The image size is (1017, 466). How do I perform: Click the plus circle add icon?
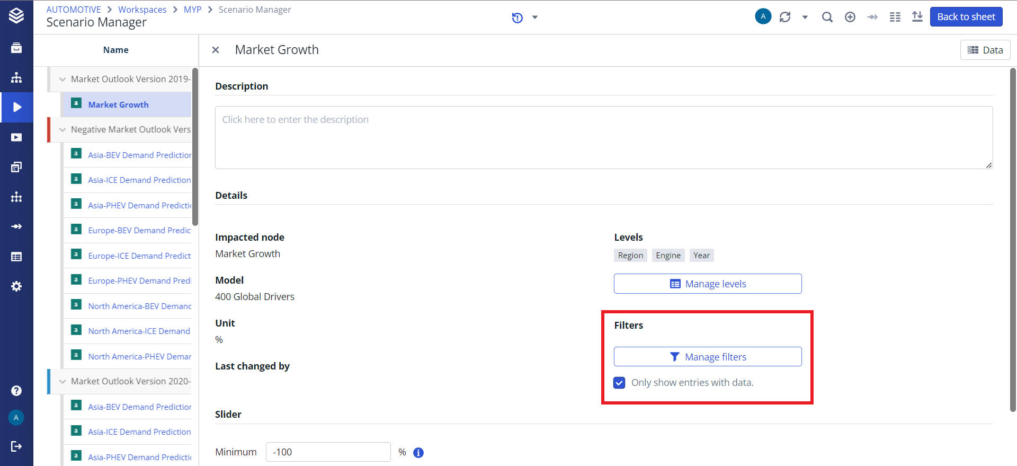tap(850, 17)
